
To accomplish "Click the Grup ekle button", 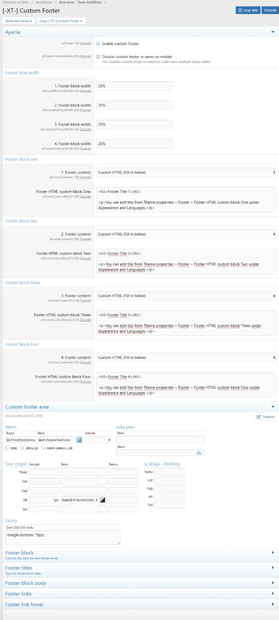I will pyautogui.click(x=248, y=10).
